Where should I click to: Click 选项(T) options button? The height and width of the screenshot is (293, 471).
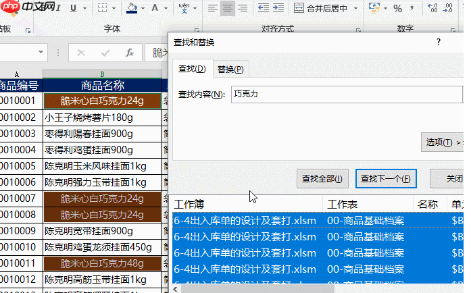pos(443,142)
